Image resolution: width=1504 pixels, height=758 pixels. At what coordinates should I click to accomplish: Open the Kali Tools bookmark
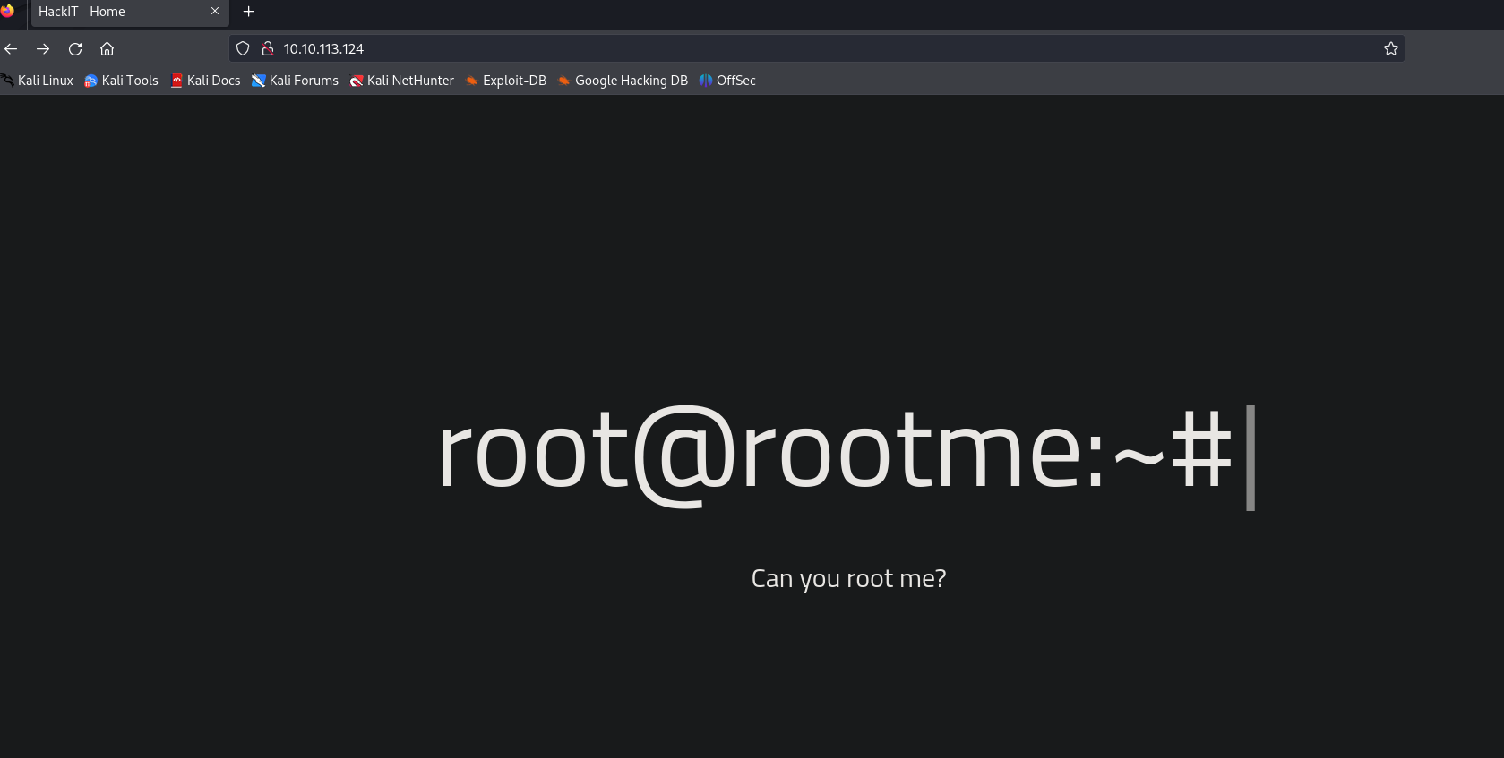click(x=122, y=81)
